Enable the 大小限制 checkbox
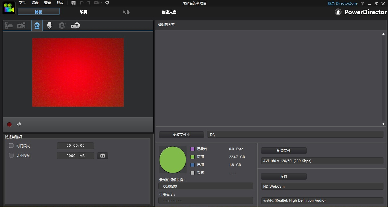 [11, 155]
